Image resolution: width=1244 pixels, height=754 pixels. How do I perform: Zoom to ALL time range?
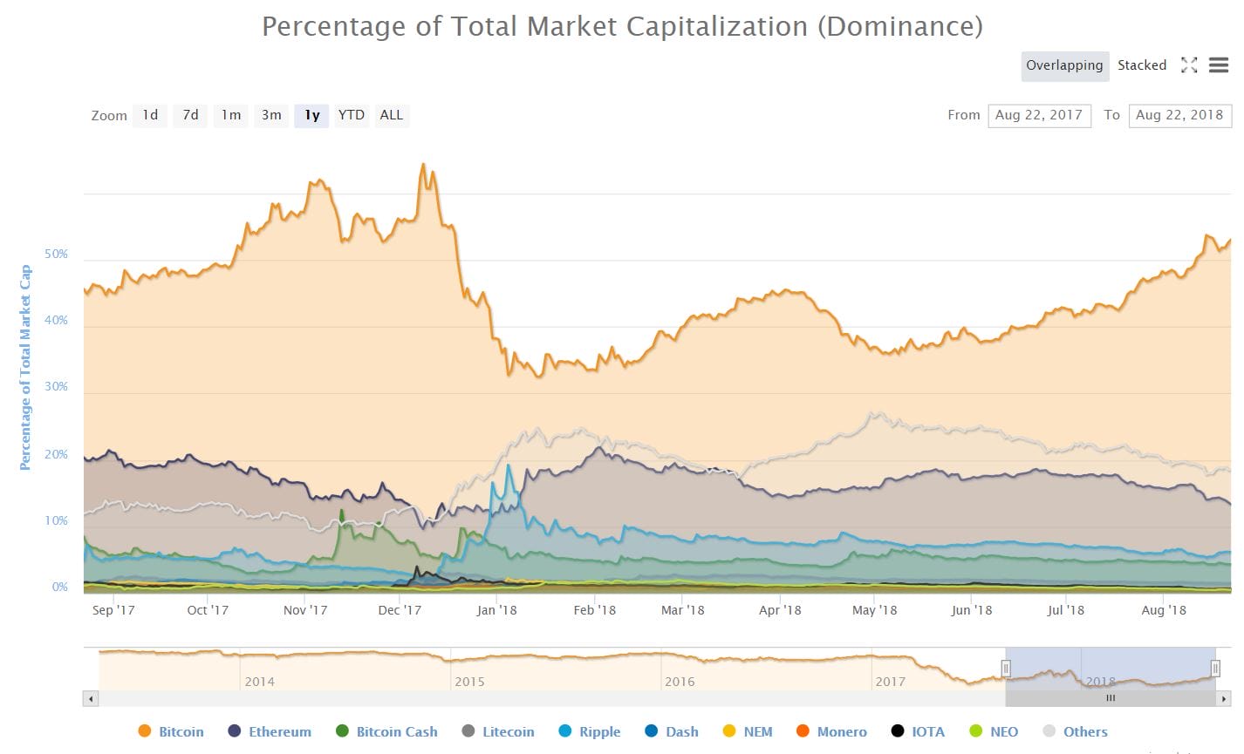(x=392, y=115)
